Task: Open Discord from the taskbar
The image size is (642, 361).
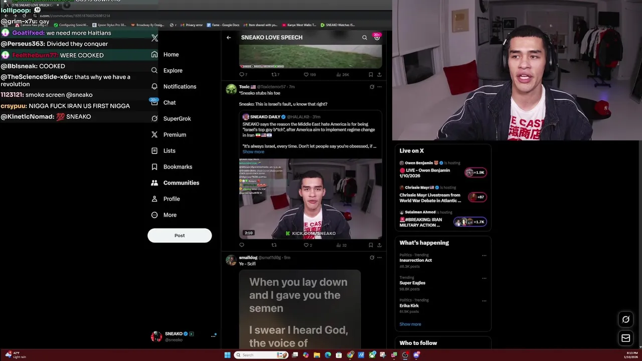Action: pos(416,355)
